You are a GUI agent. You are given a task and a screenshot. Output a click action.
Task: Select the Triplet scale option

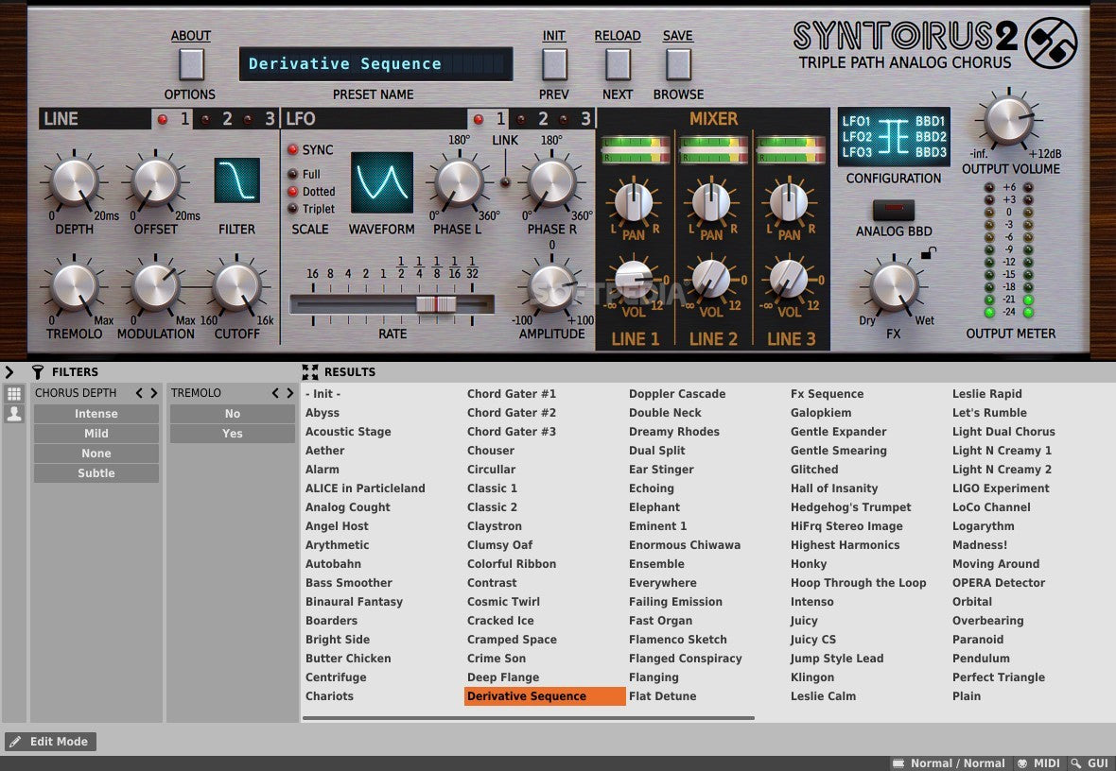point(293,209)
